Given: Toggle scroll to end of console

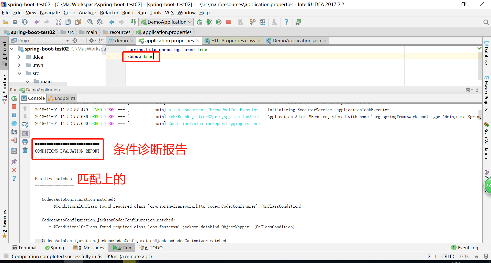Looking at the screenshot, I should (25, 133).
